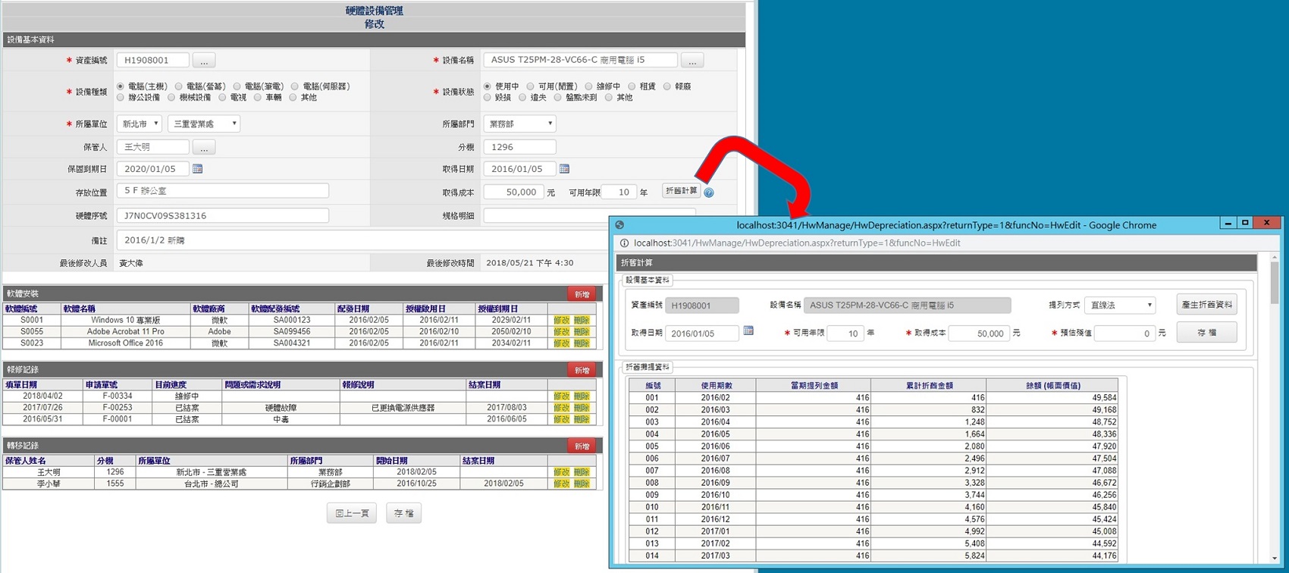Image resolution: width=1289 pixels, height=573 pixels.
Task: Click the popup vertical scrollbar down arrow
Action: (x=1275, y=559)
